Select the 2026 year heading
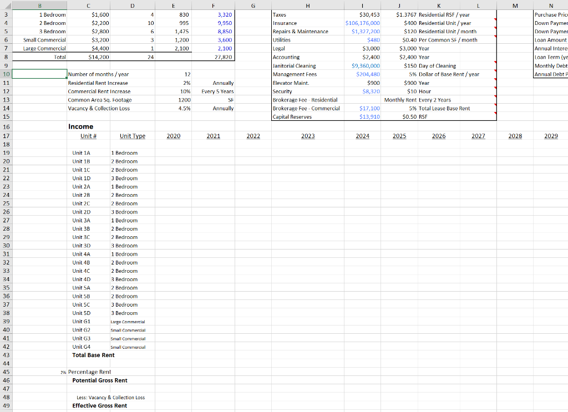 (x=439, y=136)
